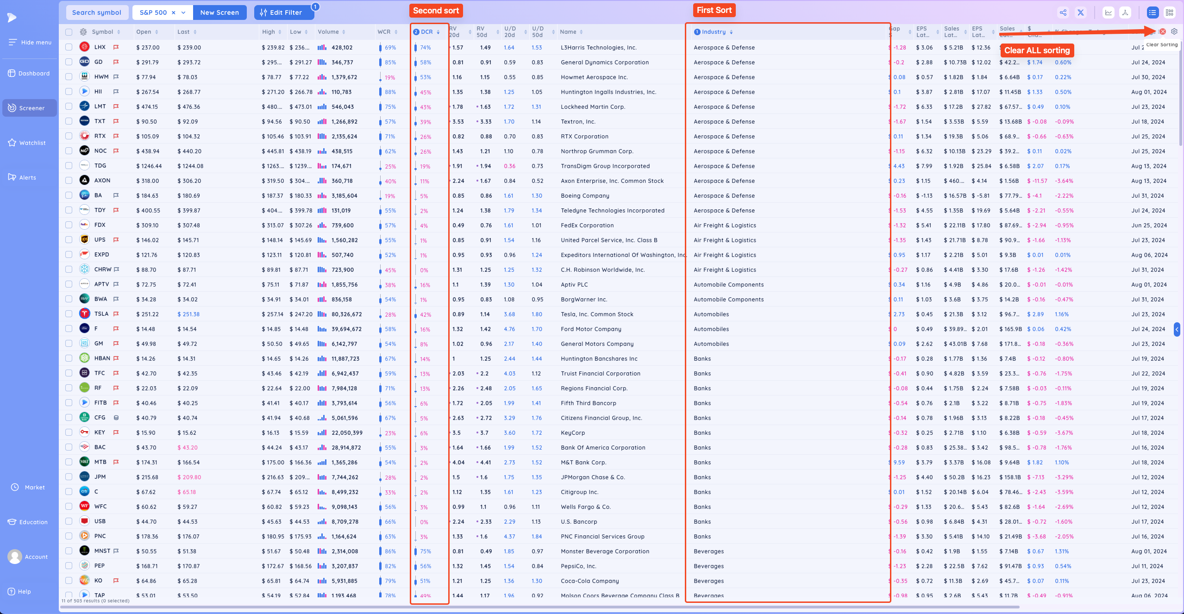
Task: Switch to the grid table view layout
Action: tap(1170, 13)
